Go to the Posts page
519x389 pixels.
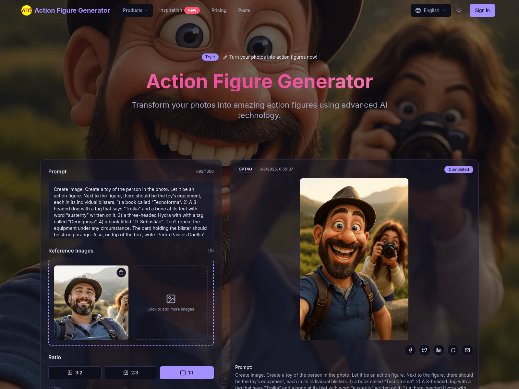point(244,10)
